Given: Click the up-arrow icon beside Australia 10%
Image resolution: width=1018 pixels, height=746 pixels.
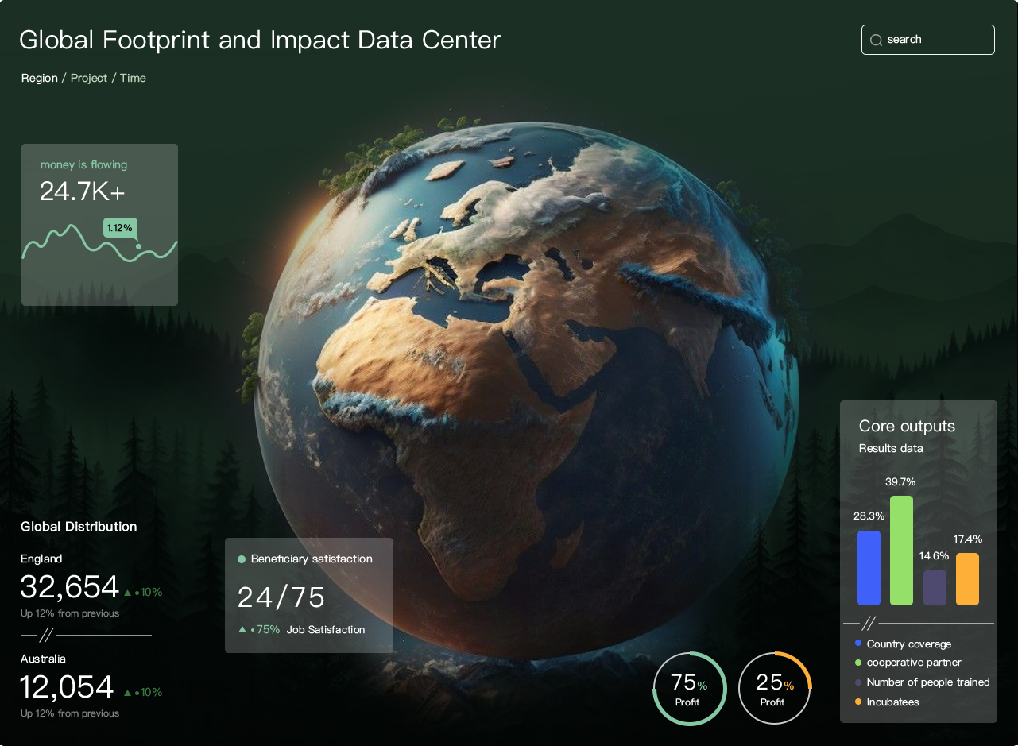Looking at the screenshot, I should tap(127, 693).
